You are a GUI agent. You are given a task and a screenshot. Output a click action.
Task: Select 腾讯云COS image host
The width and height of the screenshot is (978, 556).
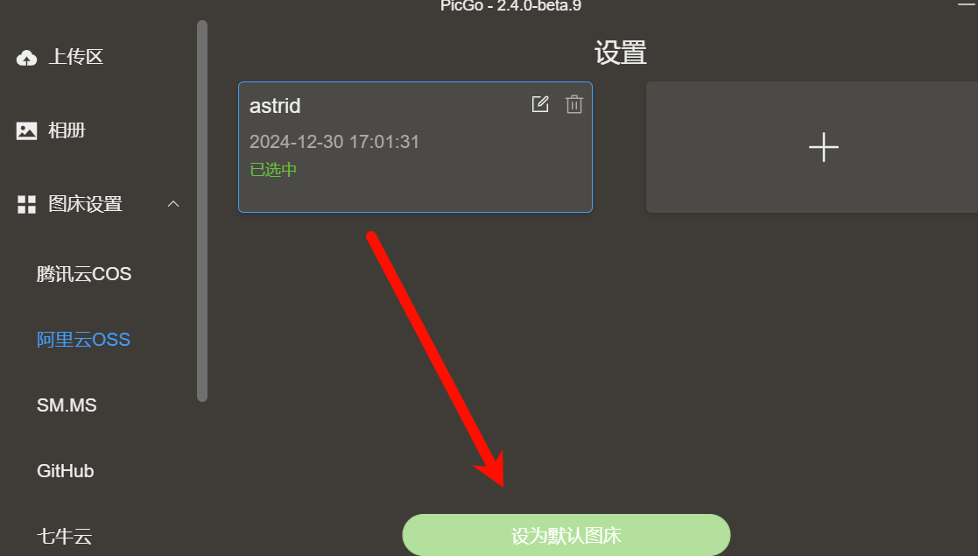[x=83, y=274]
